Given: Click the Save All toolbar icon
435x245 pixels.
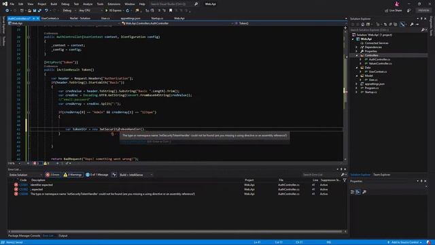Looking at the screenshot, I should click(39, 11).
